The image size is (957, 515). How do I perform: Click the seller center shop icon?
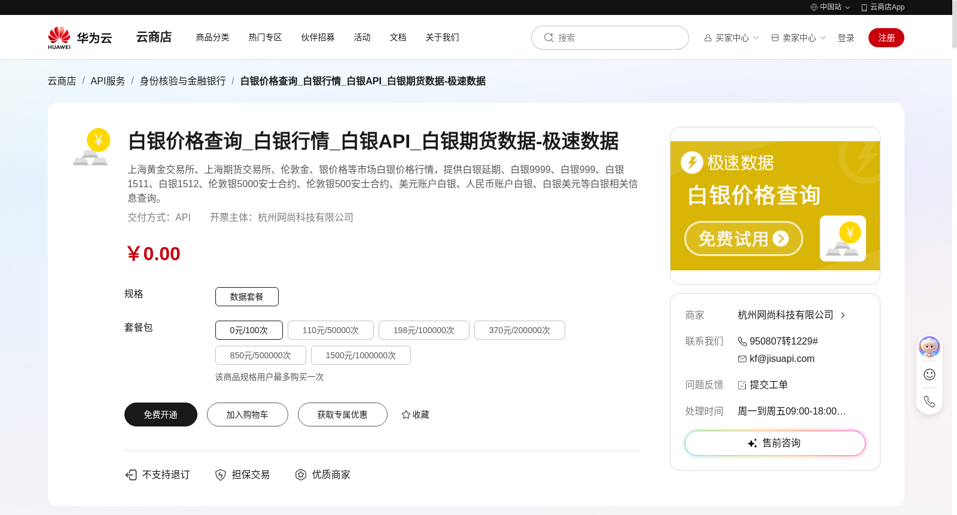click(775, 38)
